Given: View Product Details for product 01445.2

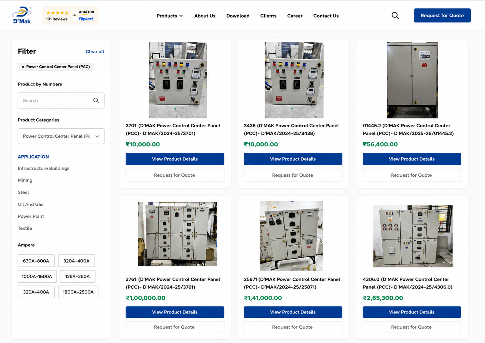Looking at the screenshot, I should tap(412, 159).
